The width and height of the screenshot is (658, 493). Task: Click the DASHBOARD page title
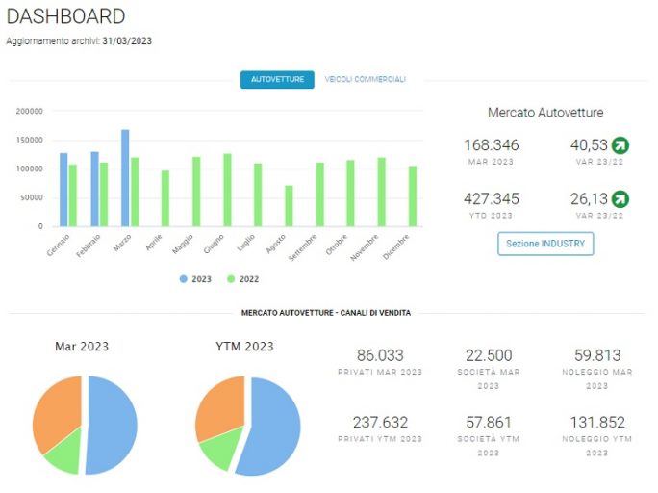click(65, 16)
